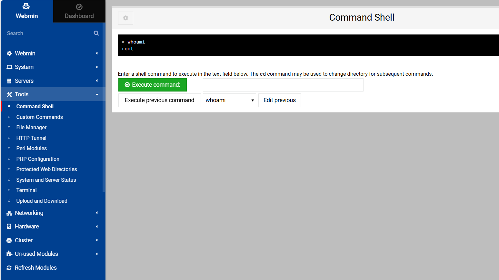The height and width of the screenshot is (280, 499).
Task: Expand the Webmin category arrow
Action: click(x=97, y=53)
